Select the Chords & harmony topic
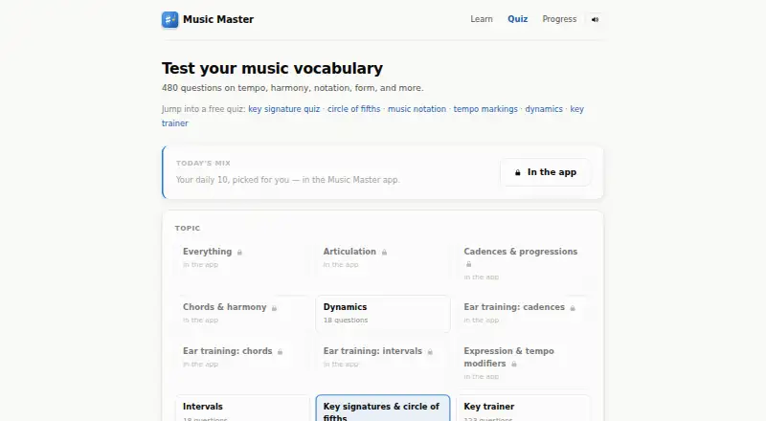This screenshot has width=766, height=421. tap(242, 314)
